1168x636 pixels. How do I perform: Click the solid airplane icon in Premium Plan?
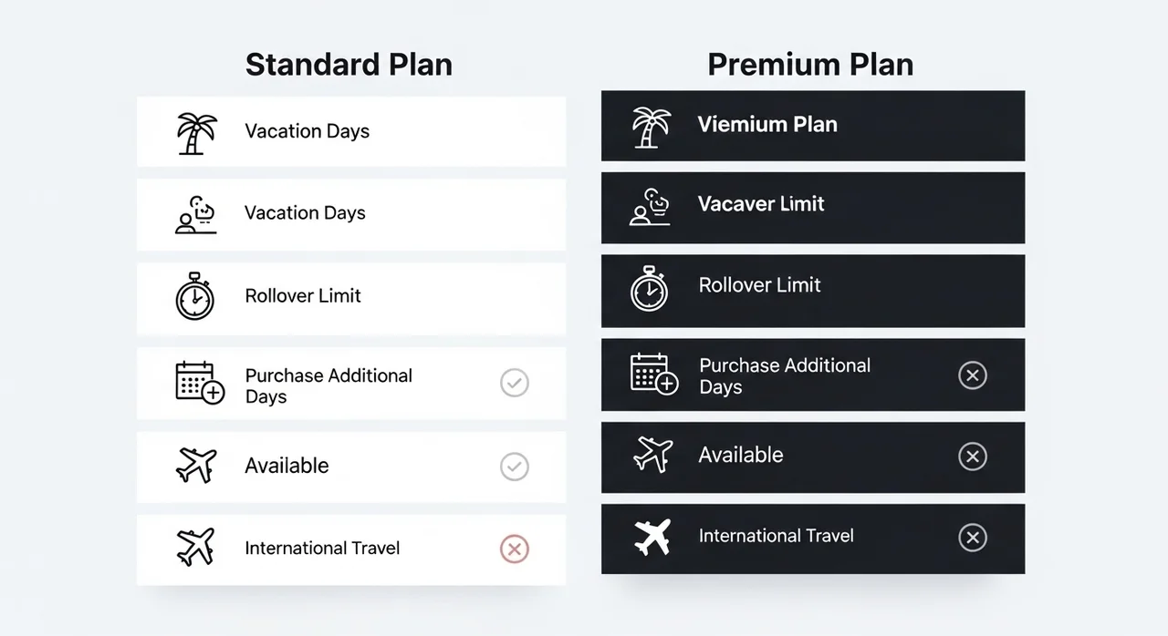pyautogui.click(x=652, y=537)
